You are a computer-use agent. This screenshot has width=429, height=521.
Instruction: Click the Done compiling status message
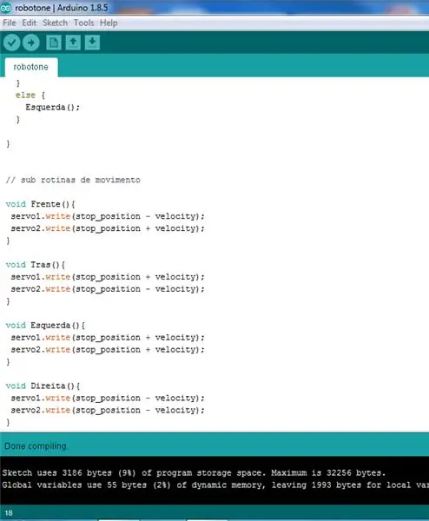click(x=36, y=446)
